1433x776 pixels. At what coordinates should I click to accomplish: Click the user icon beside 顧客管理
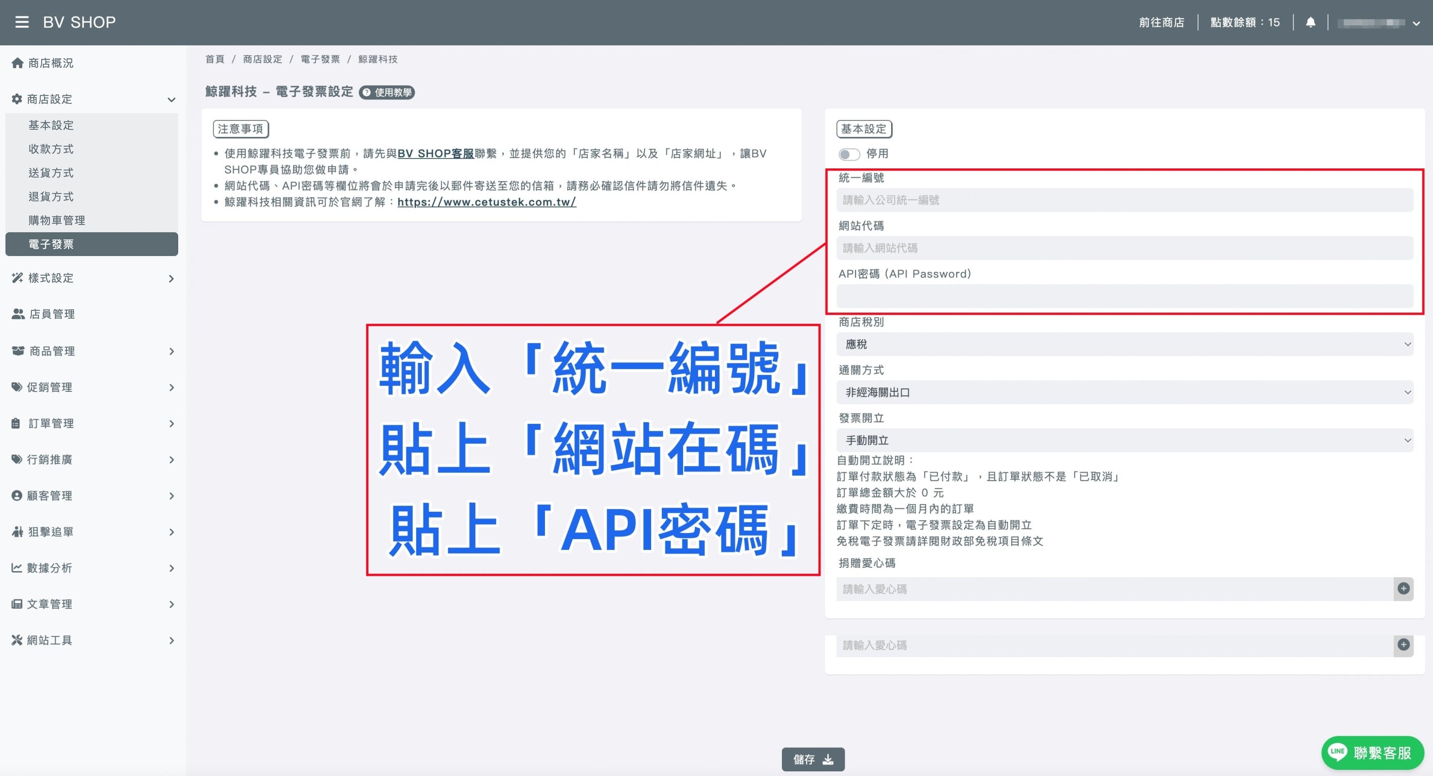(16, 495)
